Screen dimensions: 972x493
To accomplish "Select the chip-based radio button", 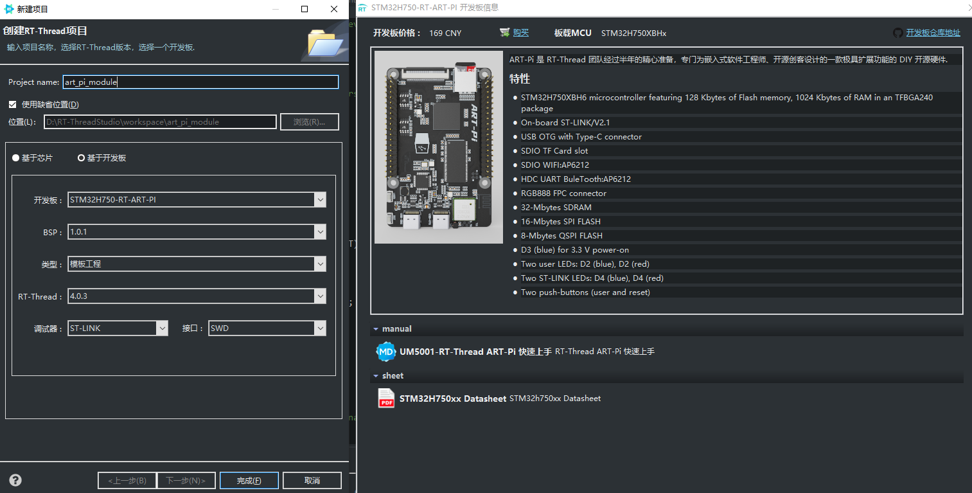I will (16, 157).
